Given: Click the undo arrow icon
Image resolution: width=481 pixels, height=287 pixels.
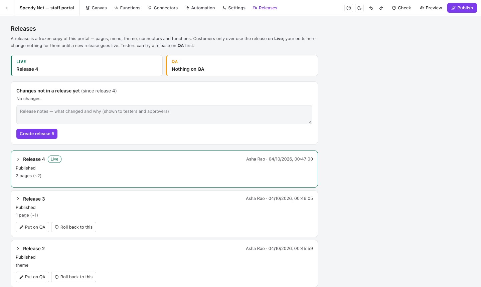Looking at the screenshot, I should coord(371,8).
